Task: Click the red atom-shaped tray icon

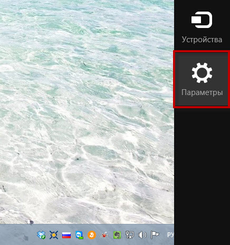Action: [104, 235]
